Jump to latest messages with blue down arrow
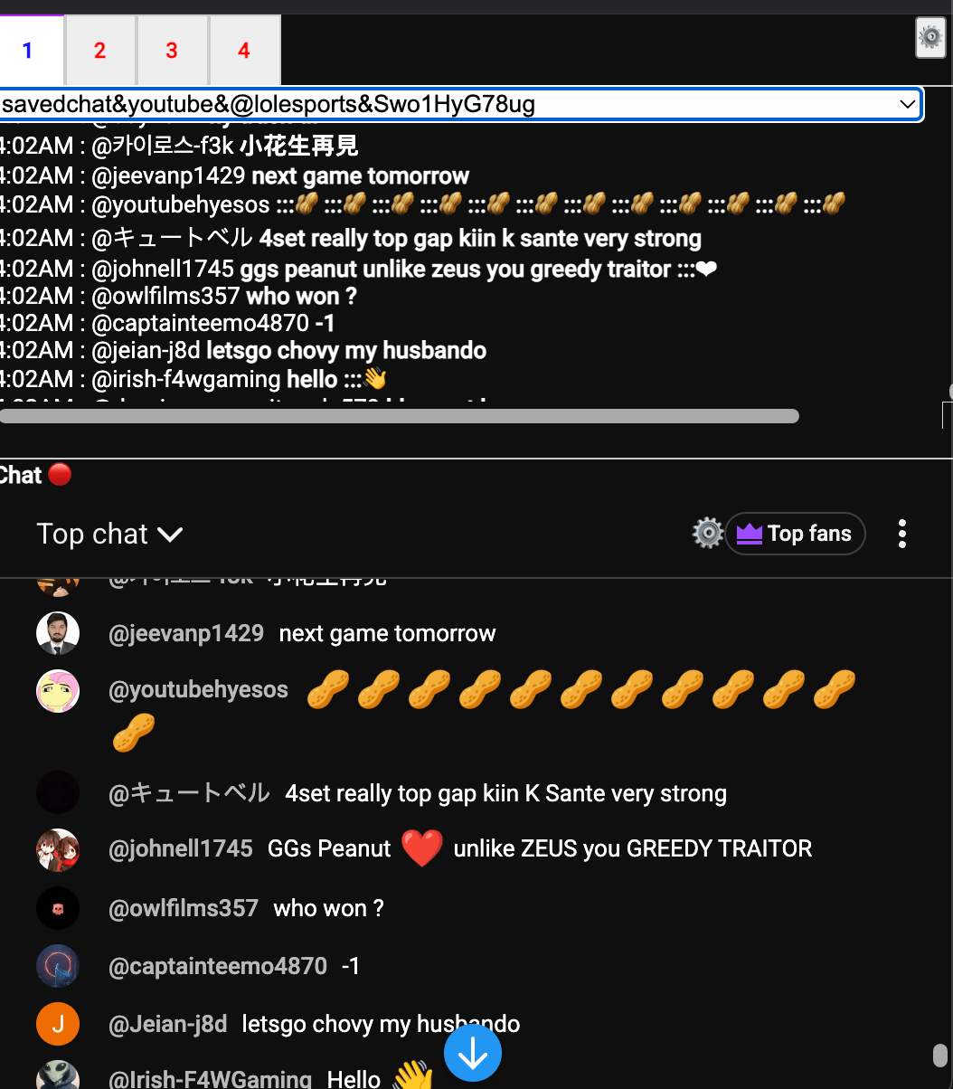 click(473, 1053)
